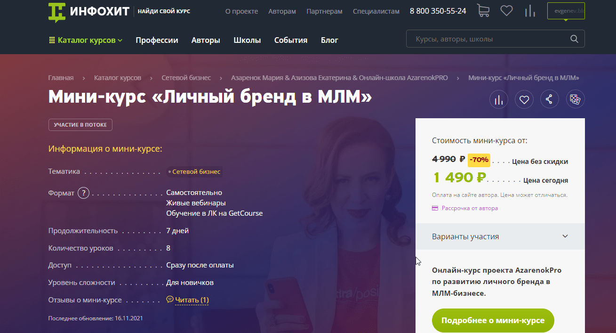Open comparison bars icon in header
This screenshot has height=333, width=616.
(530, 11)
